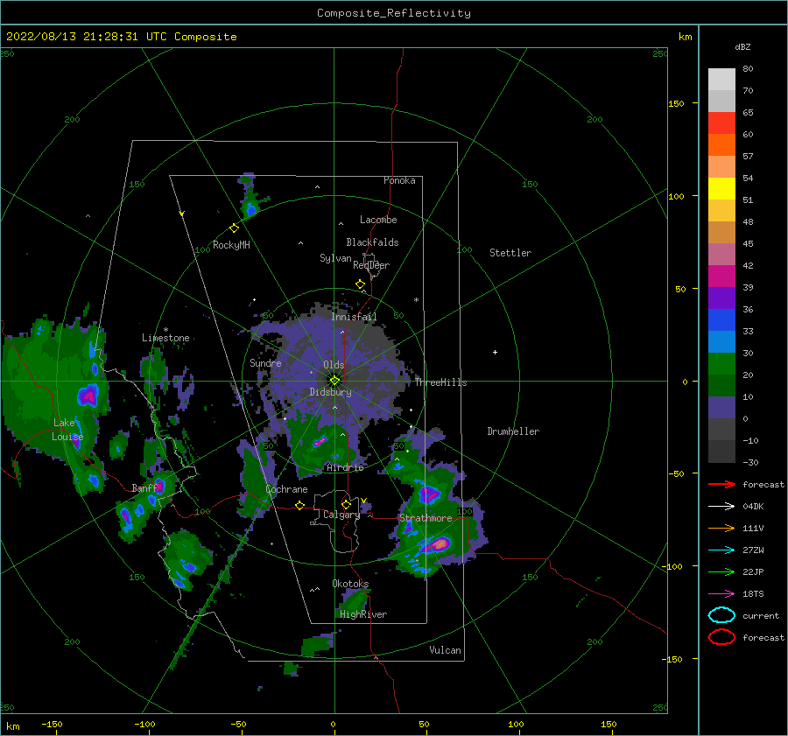788x736 pixels.
Task: Click the Airdrie city label
Action: click(345, 467)
